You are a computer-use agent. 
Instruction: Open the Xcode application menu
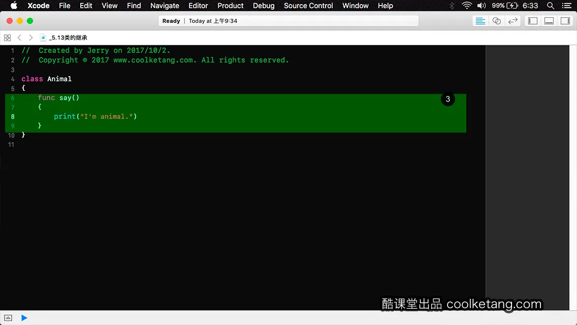tap(38, 6)
